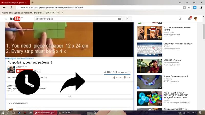Open the on-screen keyboard icon in search
Viewport: 205px width, 115px height.
[x=120, y=19]
